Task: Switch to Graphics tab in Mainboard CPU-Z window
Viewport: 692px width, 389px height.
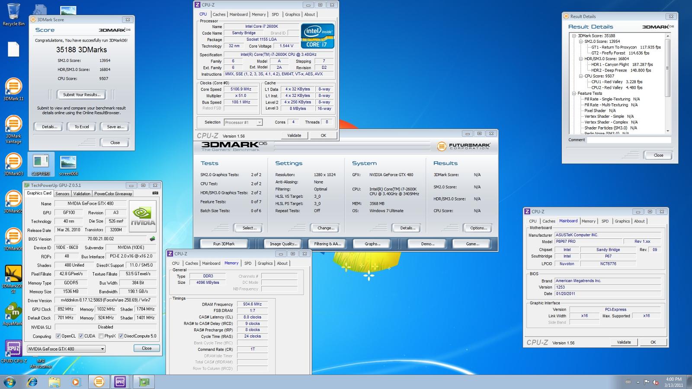Action: point(622,221)
